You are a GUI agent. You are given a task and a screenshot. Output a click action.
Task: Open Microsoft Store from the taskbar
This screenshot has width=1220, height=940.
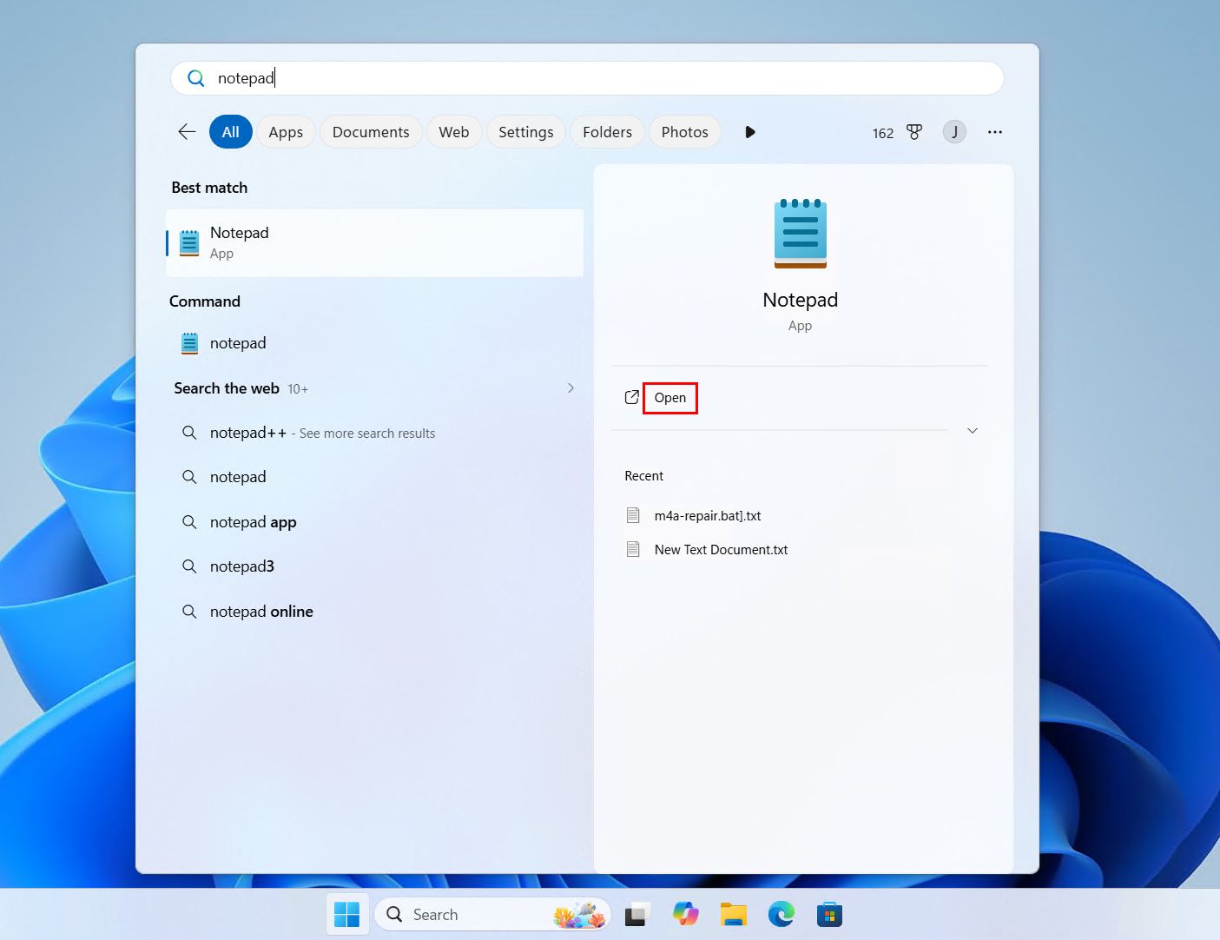coord(829,915)
